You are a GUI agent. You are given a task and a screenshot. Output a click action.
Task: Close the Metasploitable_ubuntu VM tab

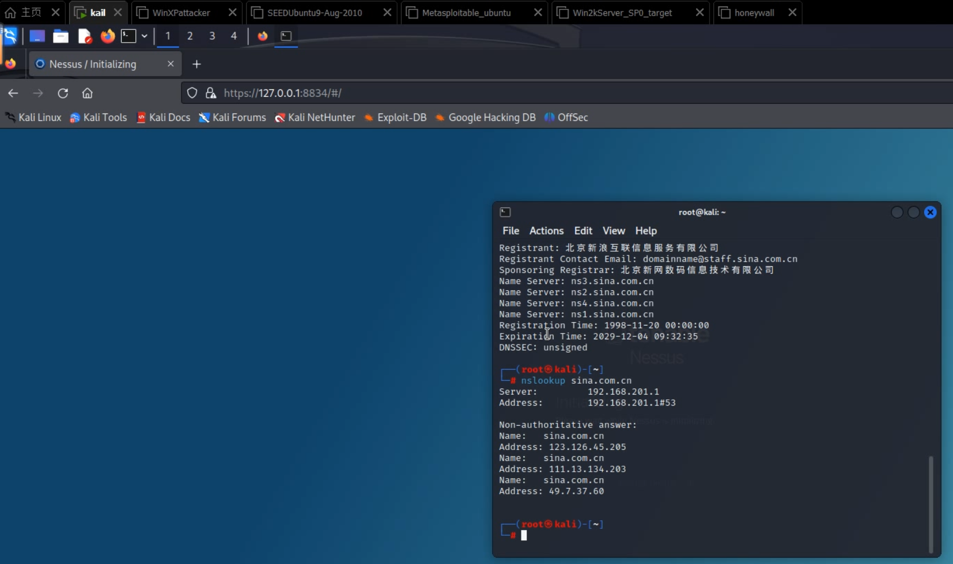(538, 12)
